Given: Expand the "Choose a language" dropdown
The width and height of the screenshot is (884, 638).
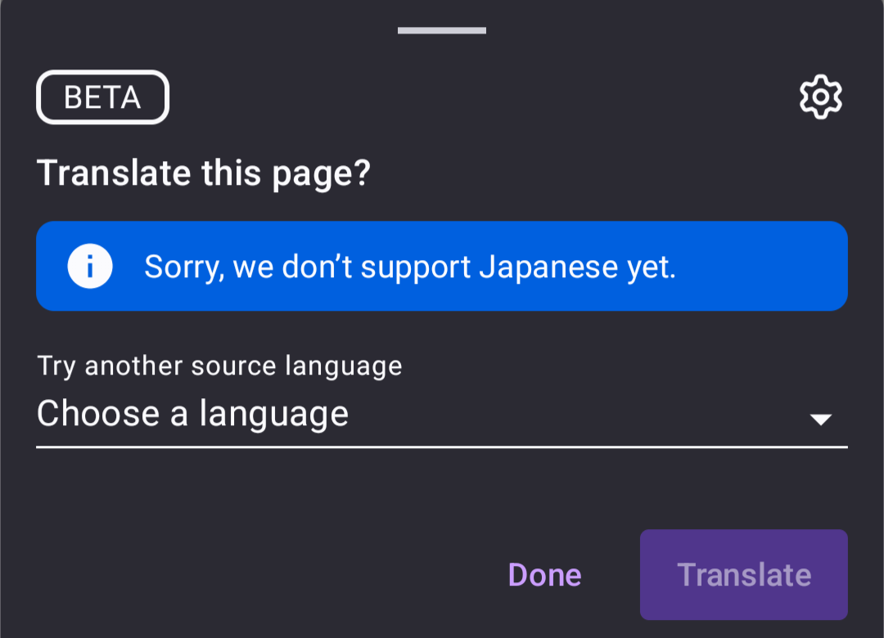Looking at the screenshot, I should [x=441, y=415].
